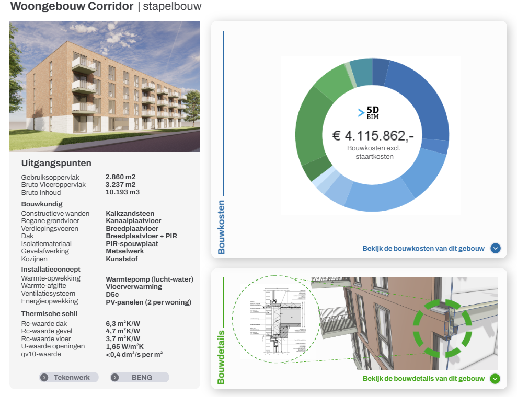Click the arrow icon on the Tekenwerk button

[45, 377]
